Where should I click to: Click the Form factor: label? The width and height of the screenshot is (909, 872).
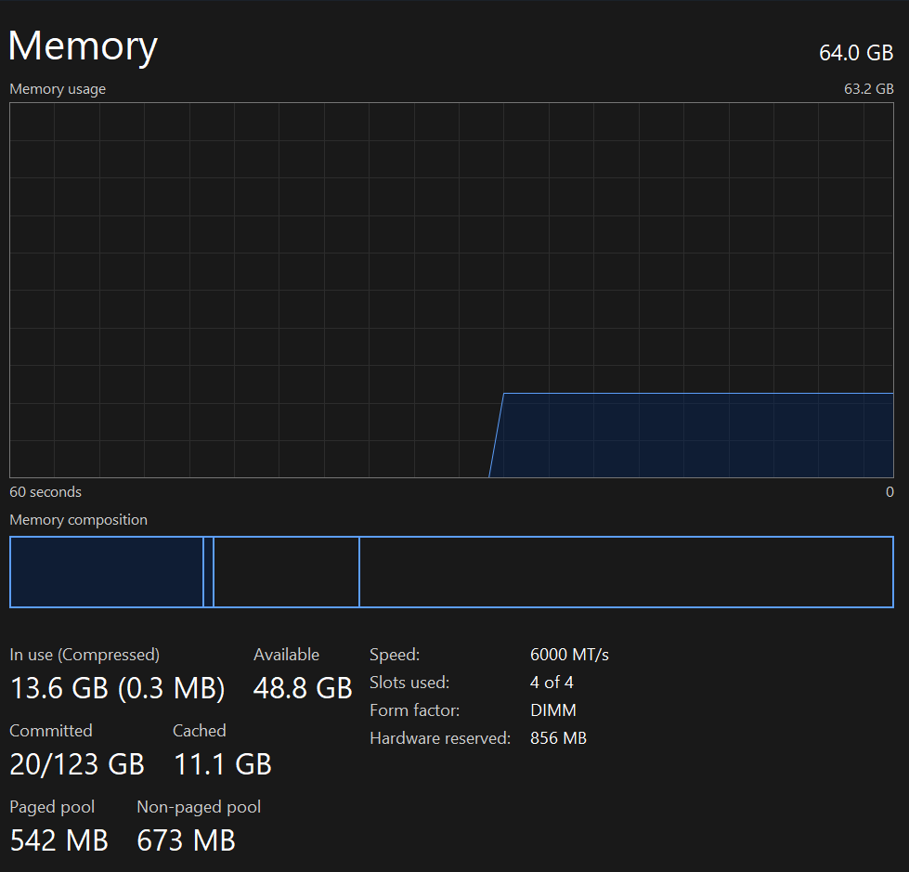414,710
